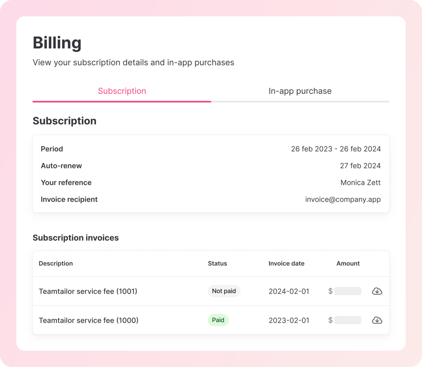Click the hidden amount for invoice 1001

pos(348,291)
